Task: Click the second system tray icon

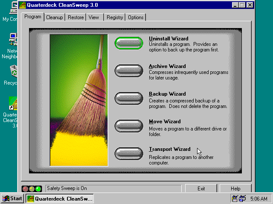Action: (242, 198)
